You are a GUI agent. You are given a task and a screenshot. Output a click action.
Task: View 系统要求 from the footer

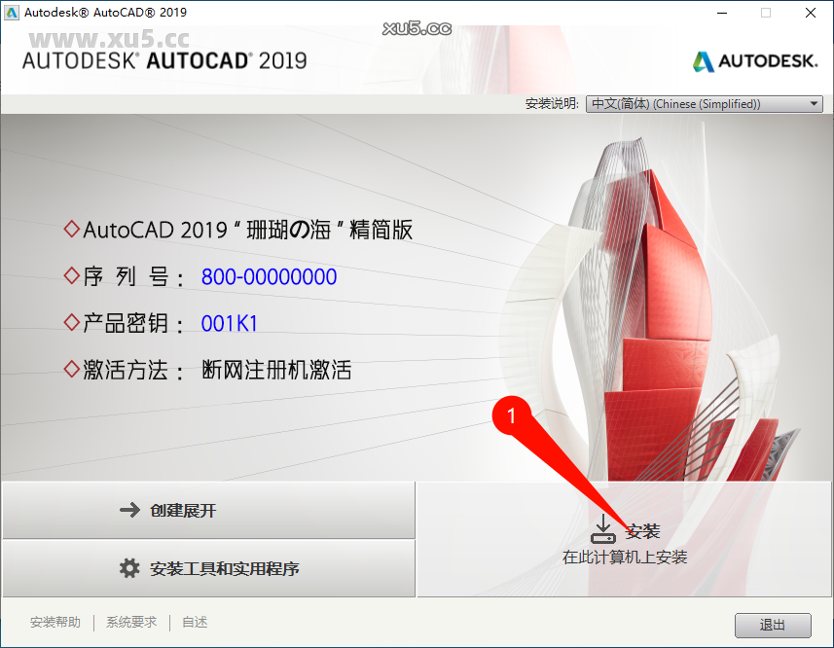click(x=130, y=622)
